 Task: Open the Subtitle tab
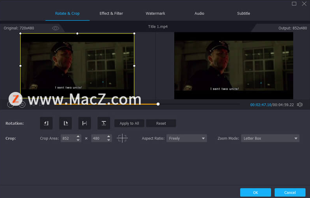[243, 13]
